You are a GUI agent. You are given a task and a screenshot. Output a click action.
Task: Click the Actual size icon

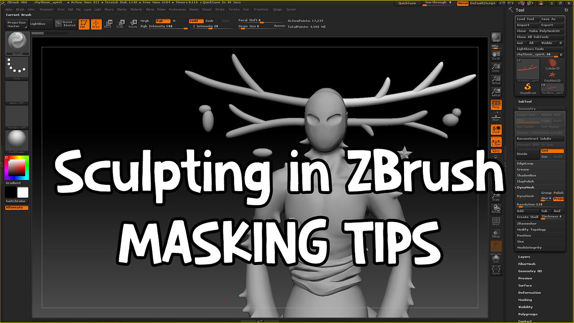[496, 79]
